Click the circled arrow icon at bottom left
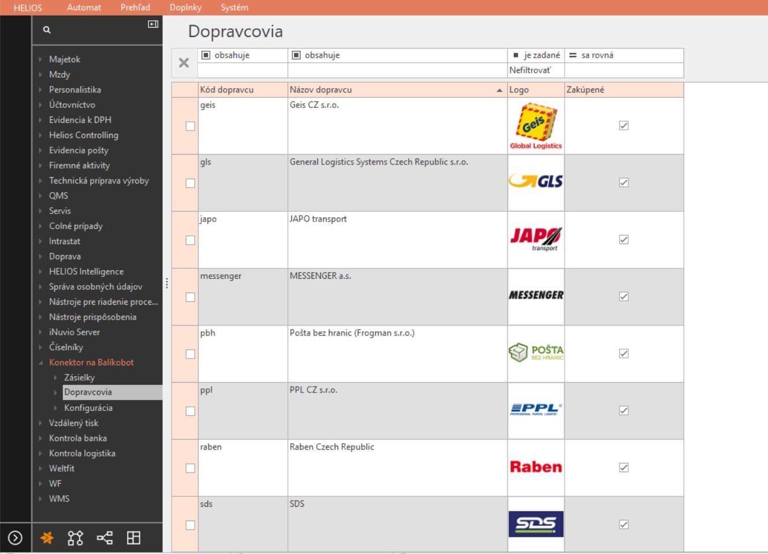Screen dimensions: 768x554 (15, 538)
